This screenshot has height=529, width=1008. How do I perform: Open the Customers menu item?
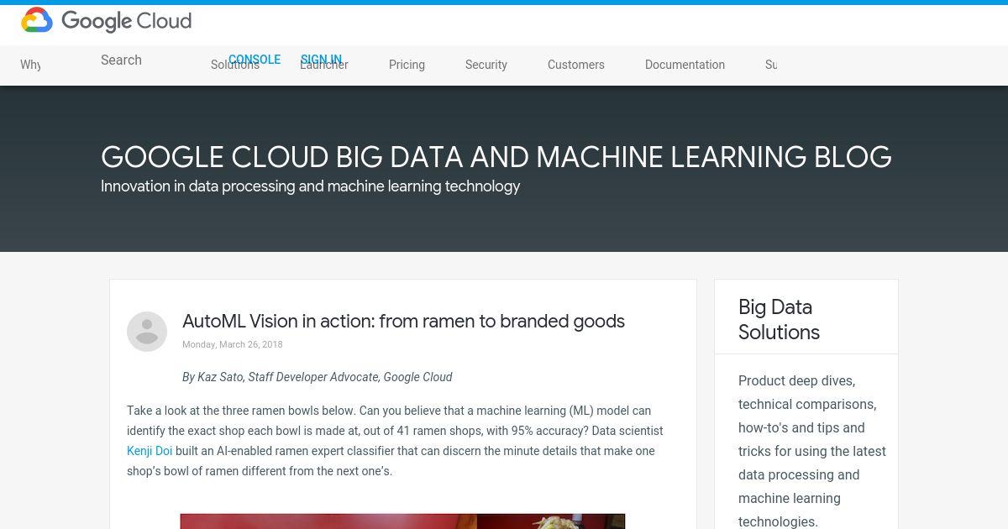click(576, 65)
